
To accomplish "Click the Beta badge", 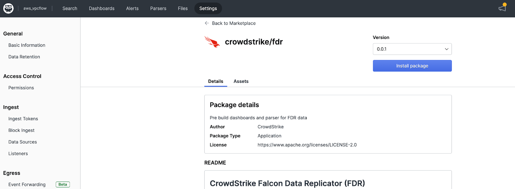I will point(63,184).
